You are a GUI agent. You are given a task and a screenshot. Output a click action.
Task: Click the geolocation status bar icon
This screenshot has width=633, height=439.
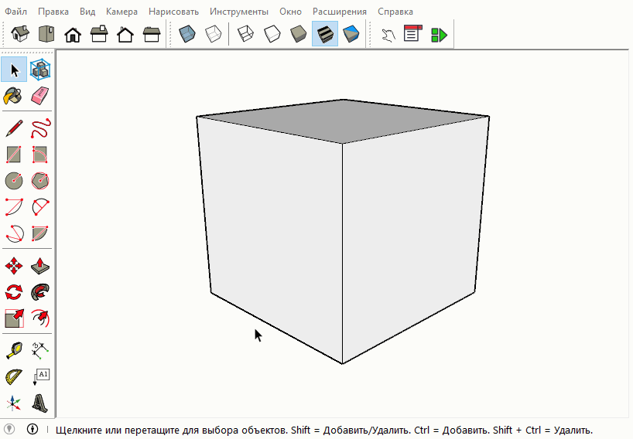9,429
